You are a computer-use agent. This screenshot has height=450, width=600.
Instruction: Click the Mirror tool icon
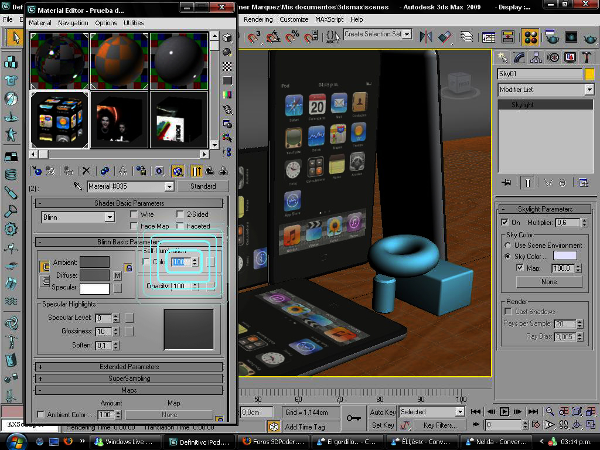pyautogui.click(x=426, y=37)
